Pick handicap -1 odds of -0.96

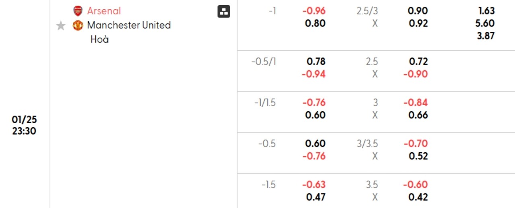point(314,11)
